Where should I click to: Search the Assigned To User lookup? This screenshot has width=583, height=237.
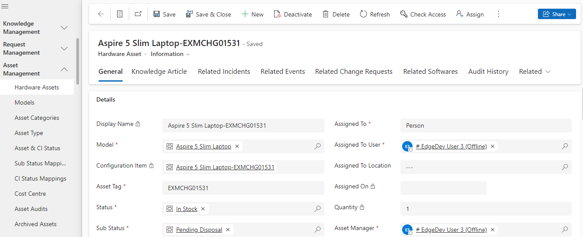[565, 146]
